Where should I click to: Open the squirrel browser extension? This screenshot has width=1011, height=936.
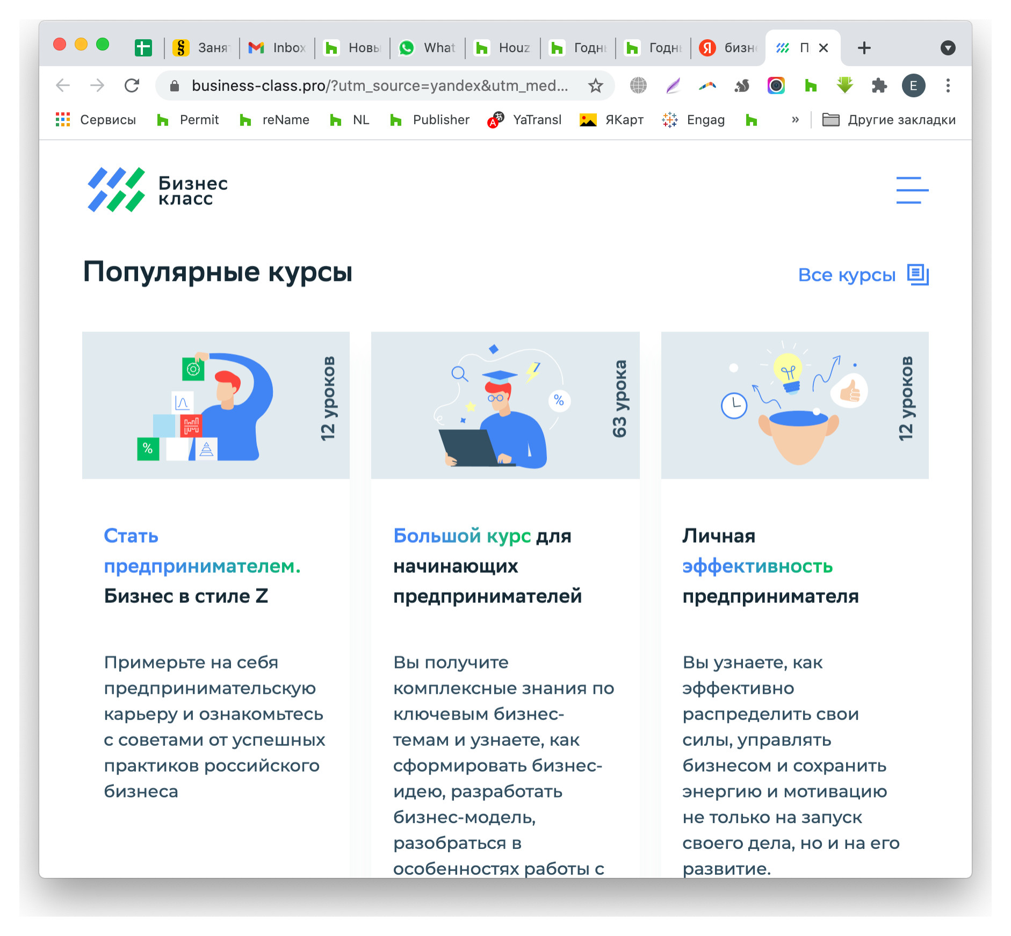click(741, 85)
